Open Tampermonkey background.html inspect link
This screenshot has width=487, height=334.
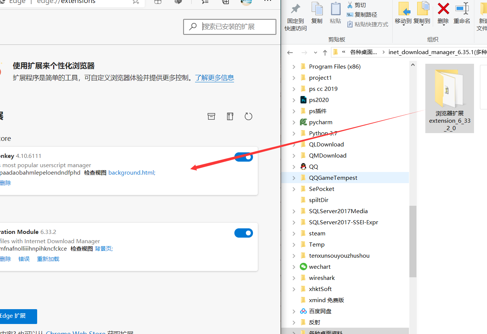tap(132, 173)
